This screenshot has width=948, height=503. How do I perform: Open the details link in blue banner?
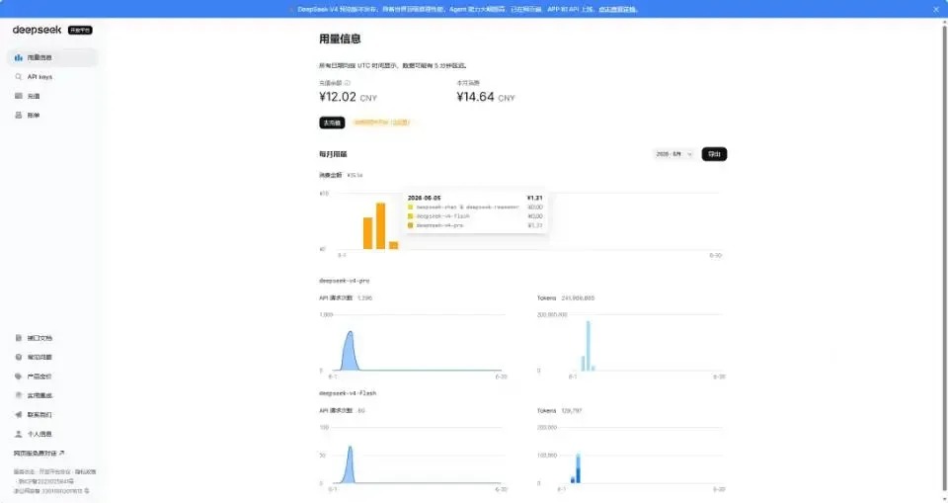point(617,9)
